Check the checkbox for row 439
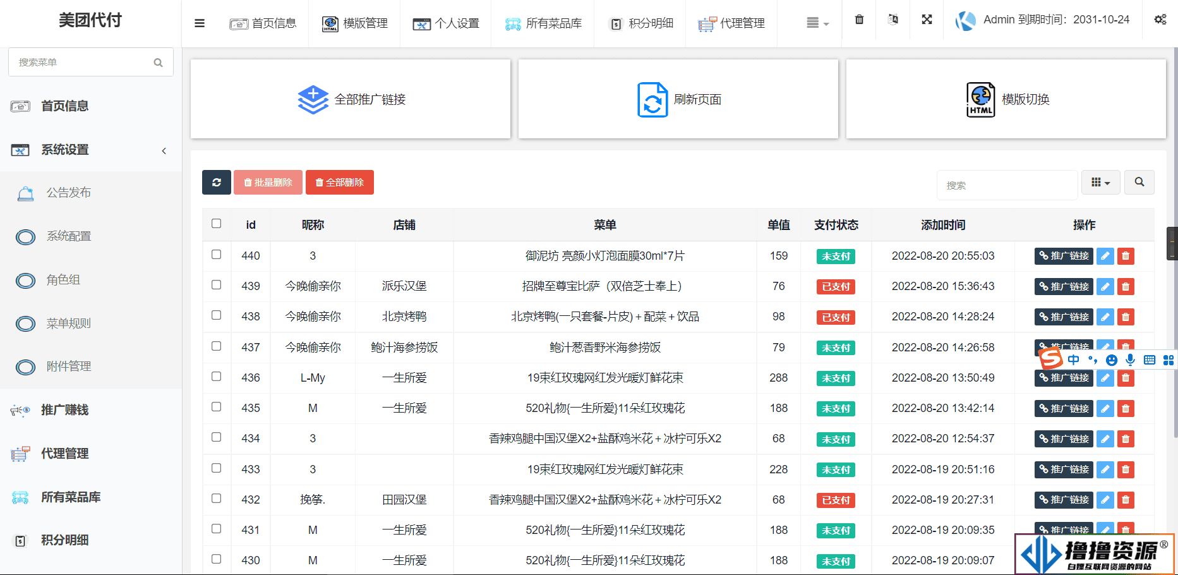 (x=216, y=285)
